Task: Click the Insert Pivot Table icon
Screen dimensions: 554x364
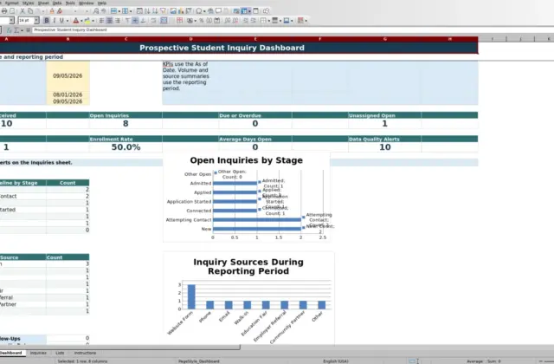Action: point(189,11)
